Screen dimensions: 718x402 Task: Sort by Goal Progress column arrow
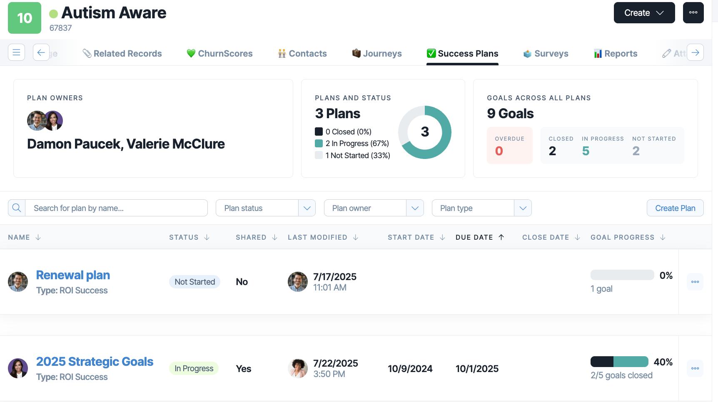tap(663, 237)
